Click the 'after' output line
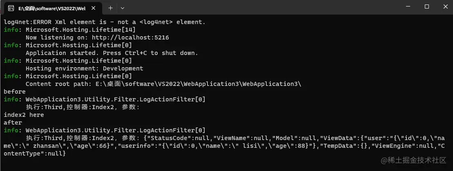Screen dimensions: 453x171 (13, 123)
